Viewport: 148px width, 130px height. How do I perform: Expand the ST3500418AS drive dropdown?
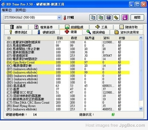(x=59, y=17)
